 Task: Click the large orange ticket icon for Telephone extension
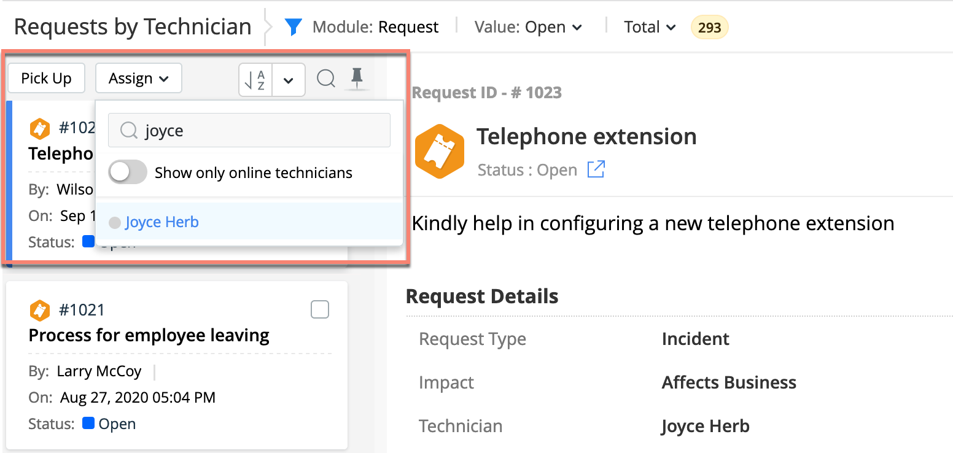(x=438, y=151)
